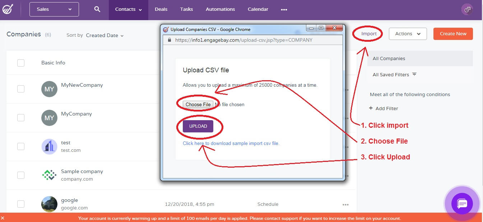Select the checkbox in the Basic Info header

(20, 62)
